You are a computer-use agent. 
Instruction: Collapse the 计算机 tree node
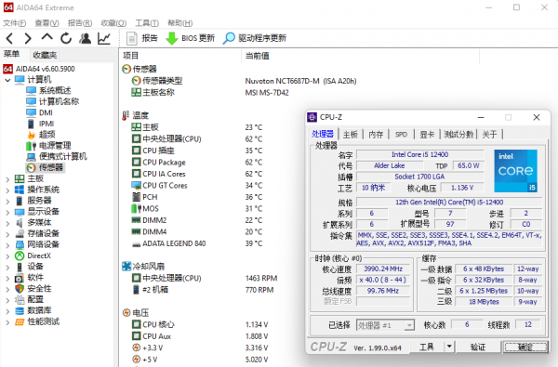[7, 80]
